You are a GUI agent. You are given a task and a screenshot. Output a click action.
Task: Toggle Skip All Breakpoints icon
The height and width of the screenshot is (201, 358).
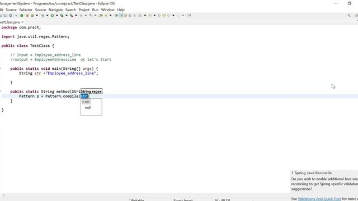tap(16, 16)
